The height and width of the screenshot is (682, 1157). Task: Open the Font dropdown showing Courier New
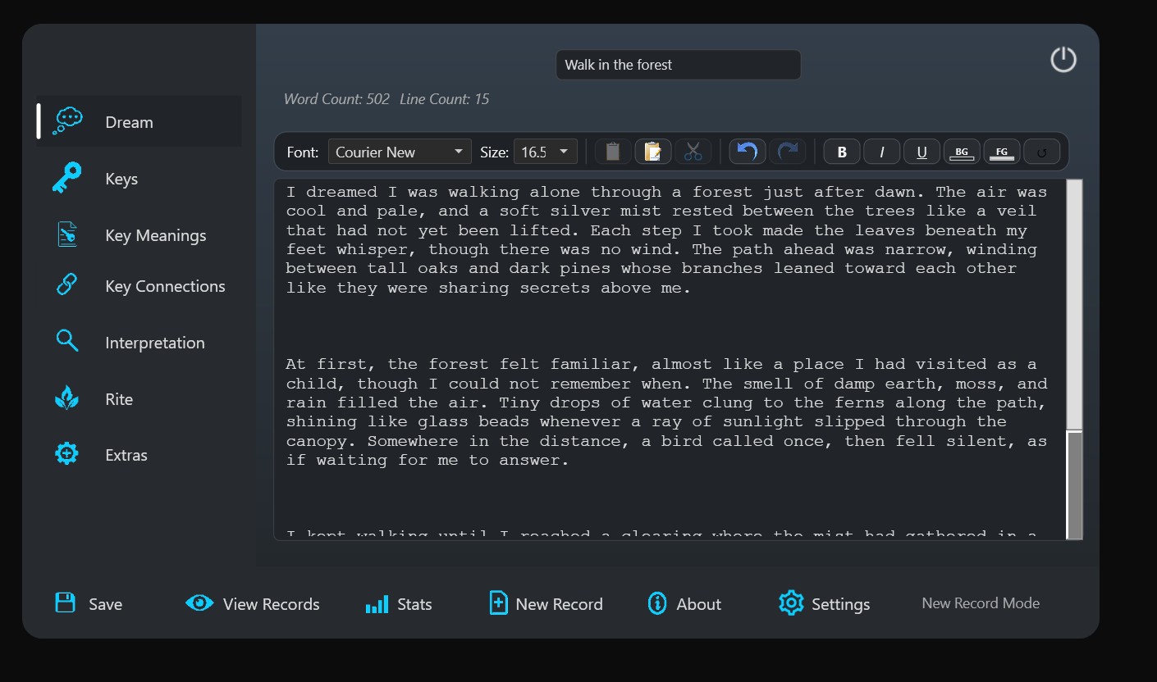pyautogui.click(x=400, y=152)
